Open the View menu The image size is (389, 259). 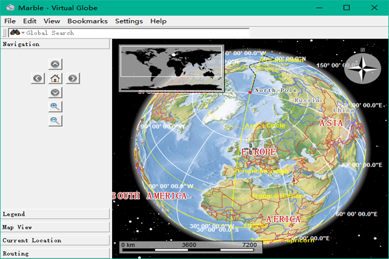52,21
